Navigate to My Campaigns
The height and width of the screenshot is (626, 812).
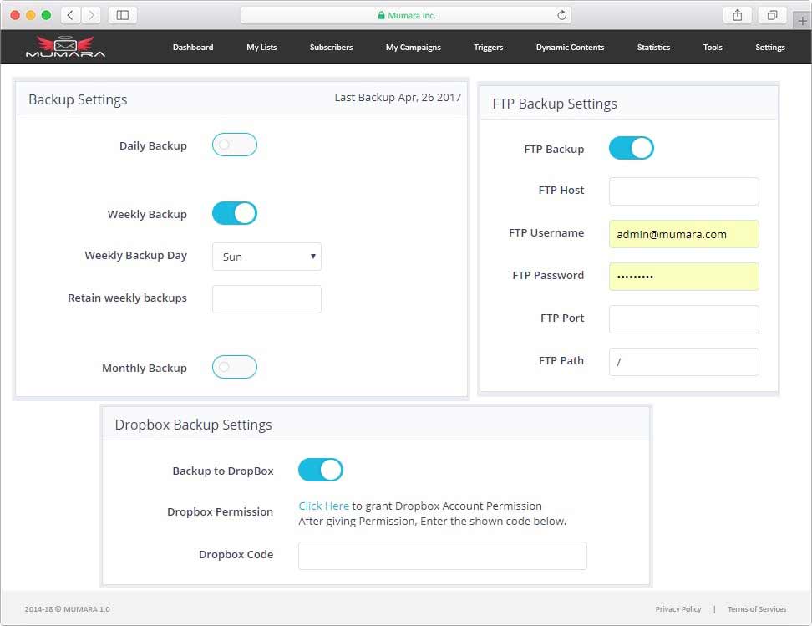pyautogui.click(x=413, y=48)
